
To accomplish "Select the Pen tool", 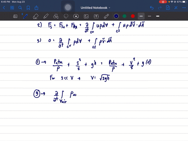I will click(25, 16).
